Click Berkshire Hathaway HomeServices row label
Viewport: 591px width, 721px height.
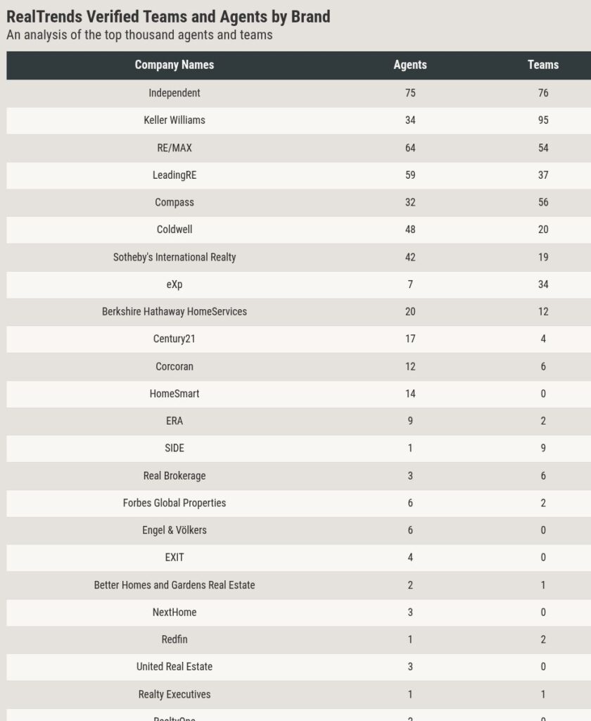click(174, 311)
